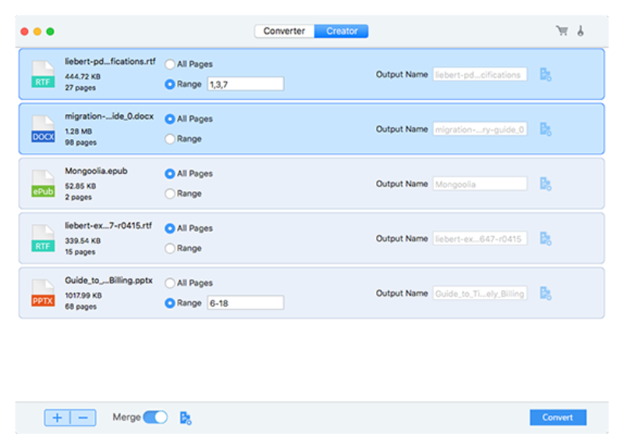Click the key registration icon in title bar

[x=580, y=31]
